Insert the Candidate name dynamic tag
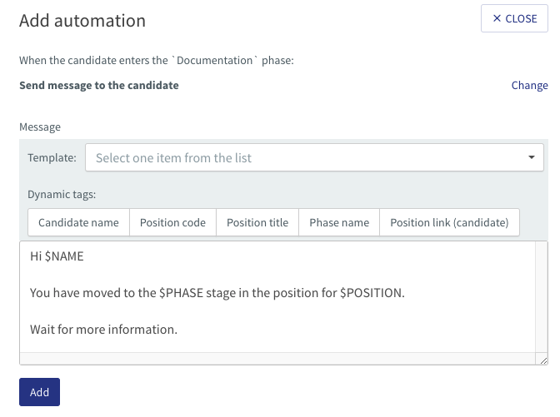Screen dimensions: 560x417 pos(78,222)
